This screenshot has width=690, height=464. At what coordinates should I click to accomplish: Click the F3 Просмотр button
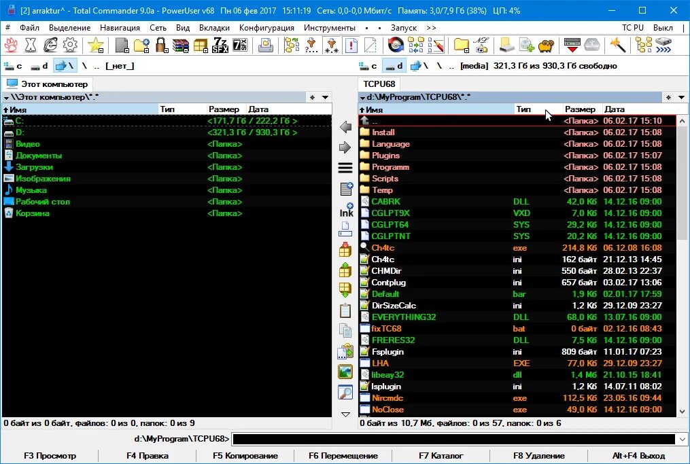(50, 456)
